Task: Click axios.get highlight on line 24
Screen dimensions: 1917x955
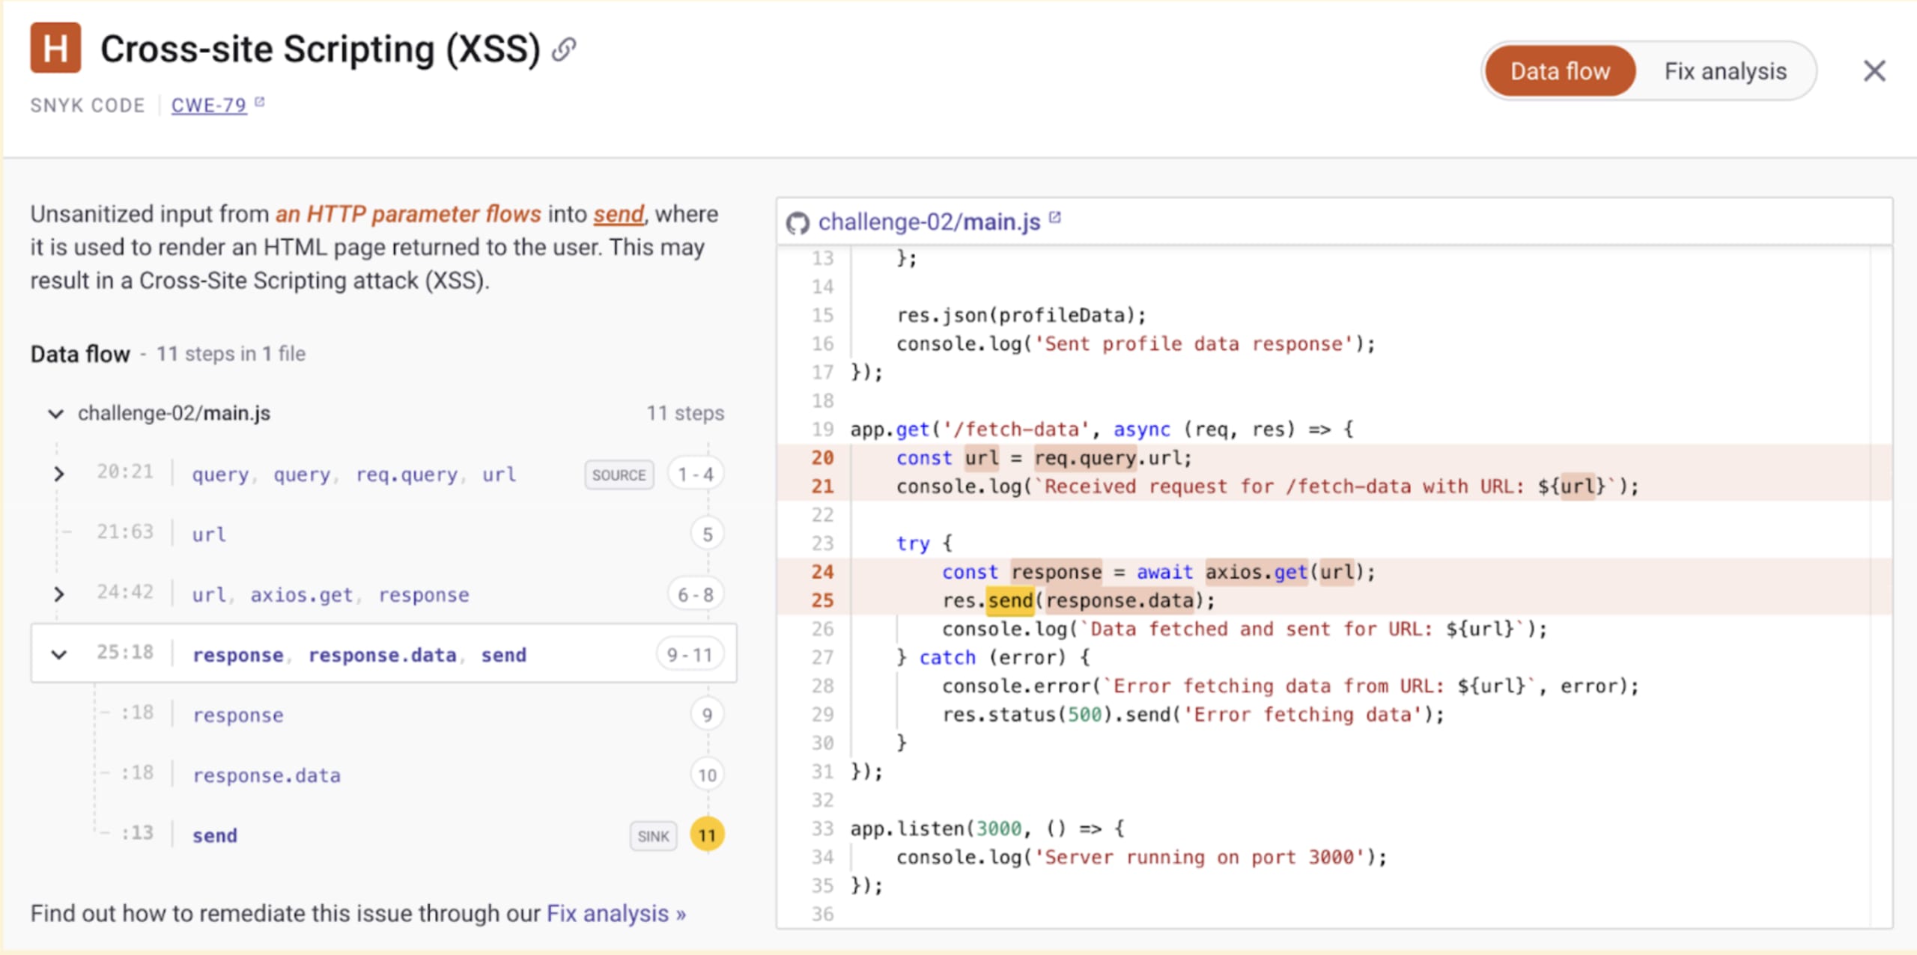Action: (1256, 572)
